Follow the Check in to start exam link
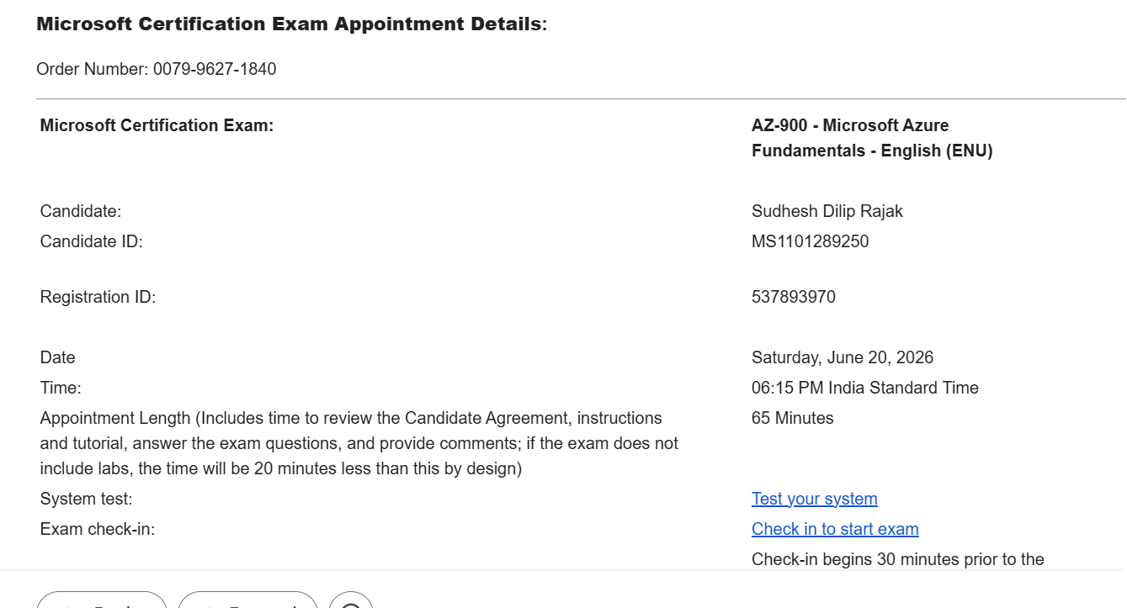Screen dimensions: 1127x608 click(x=835, y=529)
